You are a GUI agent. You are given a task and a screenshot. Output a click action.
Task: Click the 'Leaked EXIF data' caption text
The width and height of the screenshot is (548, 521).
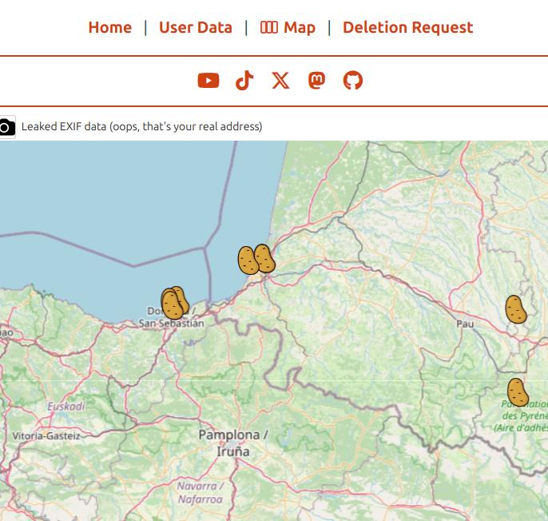coord(141,126)
